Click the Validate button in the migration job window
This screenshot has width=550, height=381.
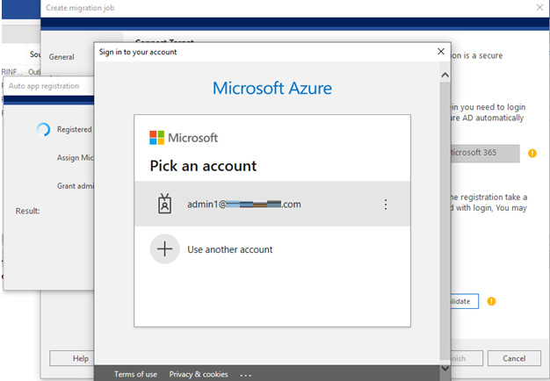[465, 301]
